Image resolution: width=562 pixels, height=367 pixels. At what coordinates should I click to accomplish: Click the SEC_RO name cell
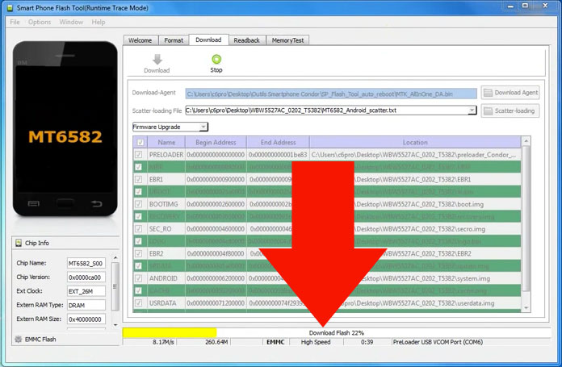click(x=166, y=229)
